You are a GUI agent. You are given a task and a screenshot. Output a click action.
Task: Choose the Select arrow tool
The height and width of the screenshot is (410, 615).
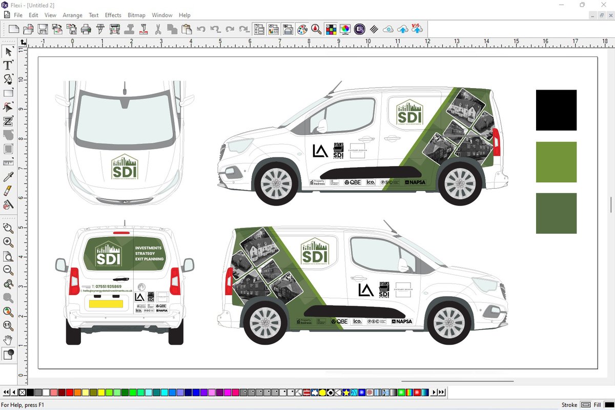(8, 52)
